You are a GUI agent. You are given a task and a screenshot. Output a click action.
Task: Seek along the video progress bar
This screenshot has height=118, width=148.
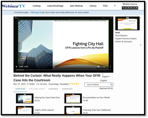point(63,70)
